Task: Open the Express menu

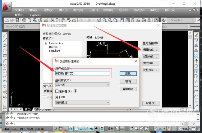Action: (x=35, y=15)
